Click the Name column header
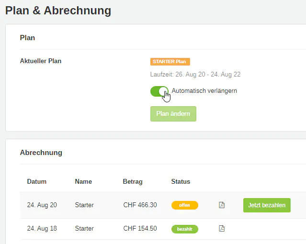Screen dimensions: 306x244 83,182
